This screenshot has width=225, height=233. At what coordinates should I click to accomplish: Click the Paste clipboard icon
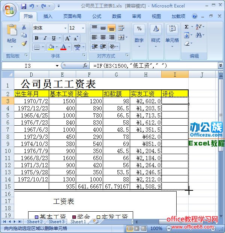click(12, 30)
